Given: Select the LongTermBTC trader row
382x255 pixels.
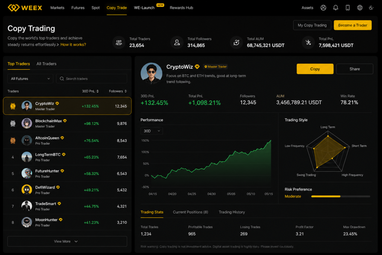Looking at the screenshot, I should pos(67,157).
